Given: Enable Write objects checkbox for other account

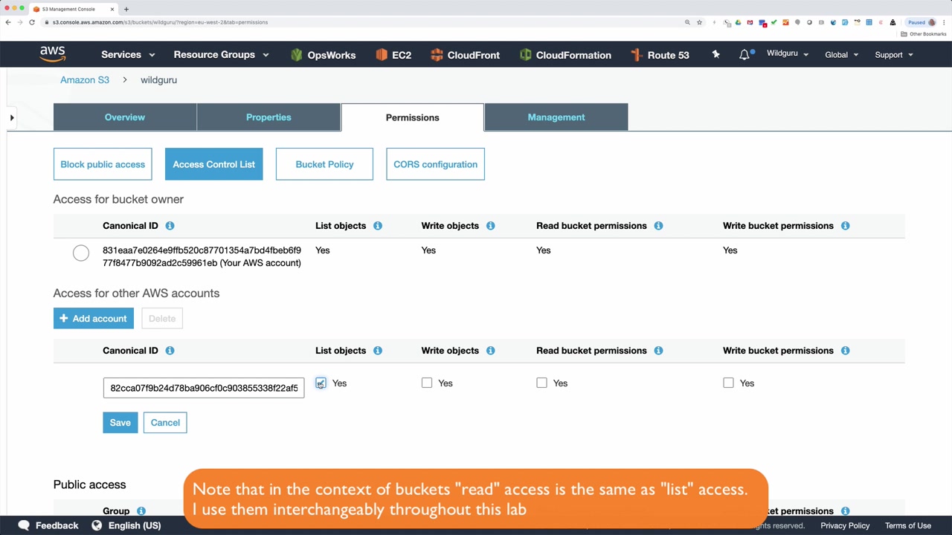Looking at the screenshot, I should coord(427,383).
